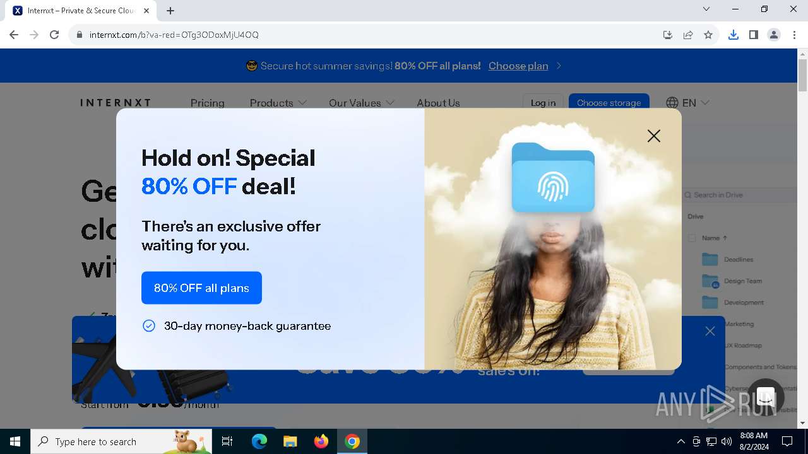Select the Internxt browser tab
This screenshot has width=808, height=454.
(81, 11)
